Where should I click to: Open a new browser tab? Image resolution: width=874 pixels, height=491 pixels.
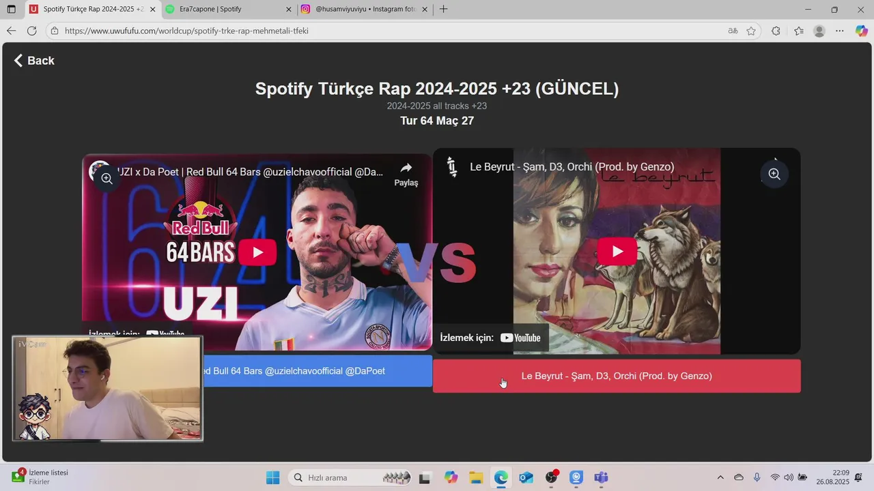click(444, 10)
